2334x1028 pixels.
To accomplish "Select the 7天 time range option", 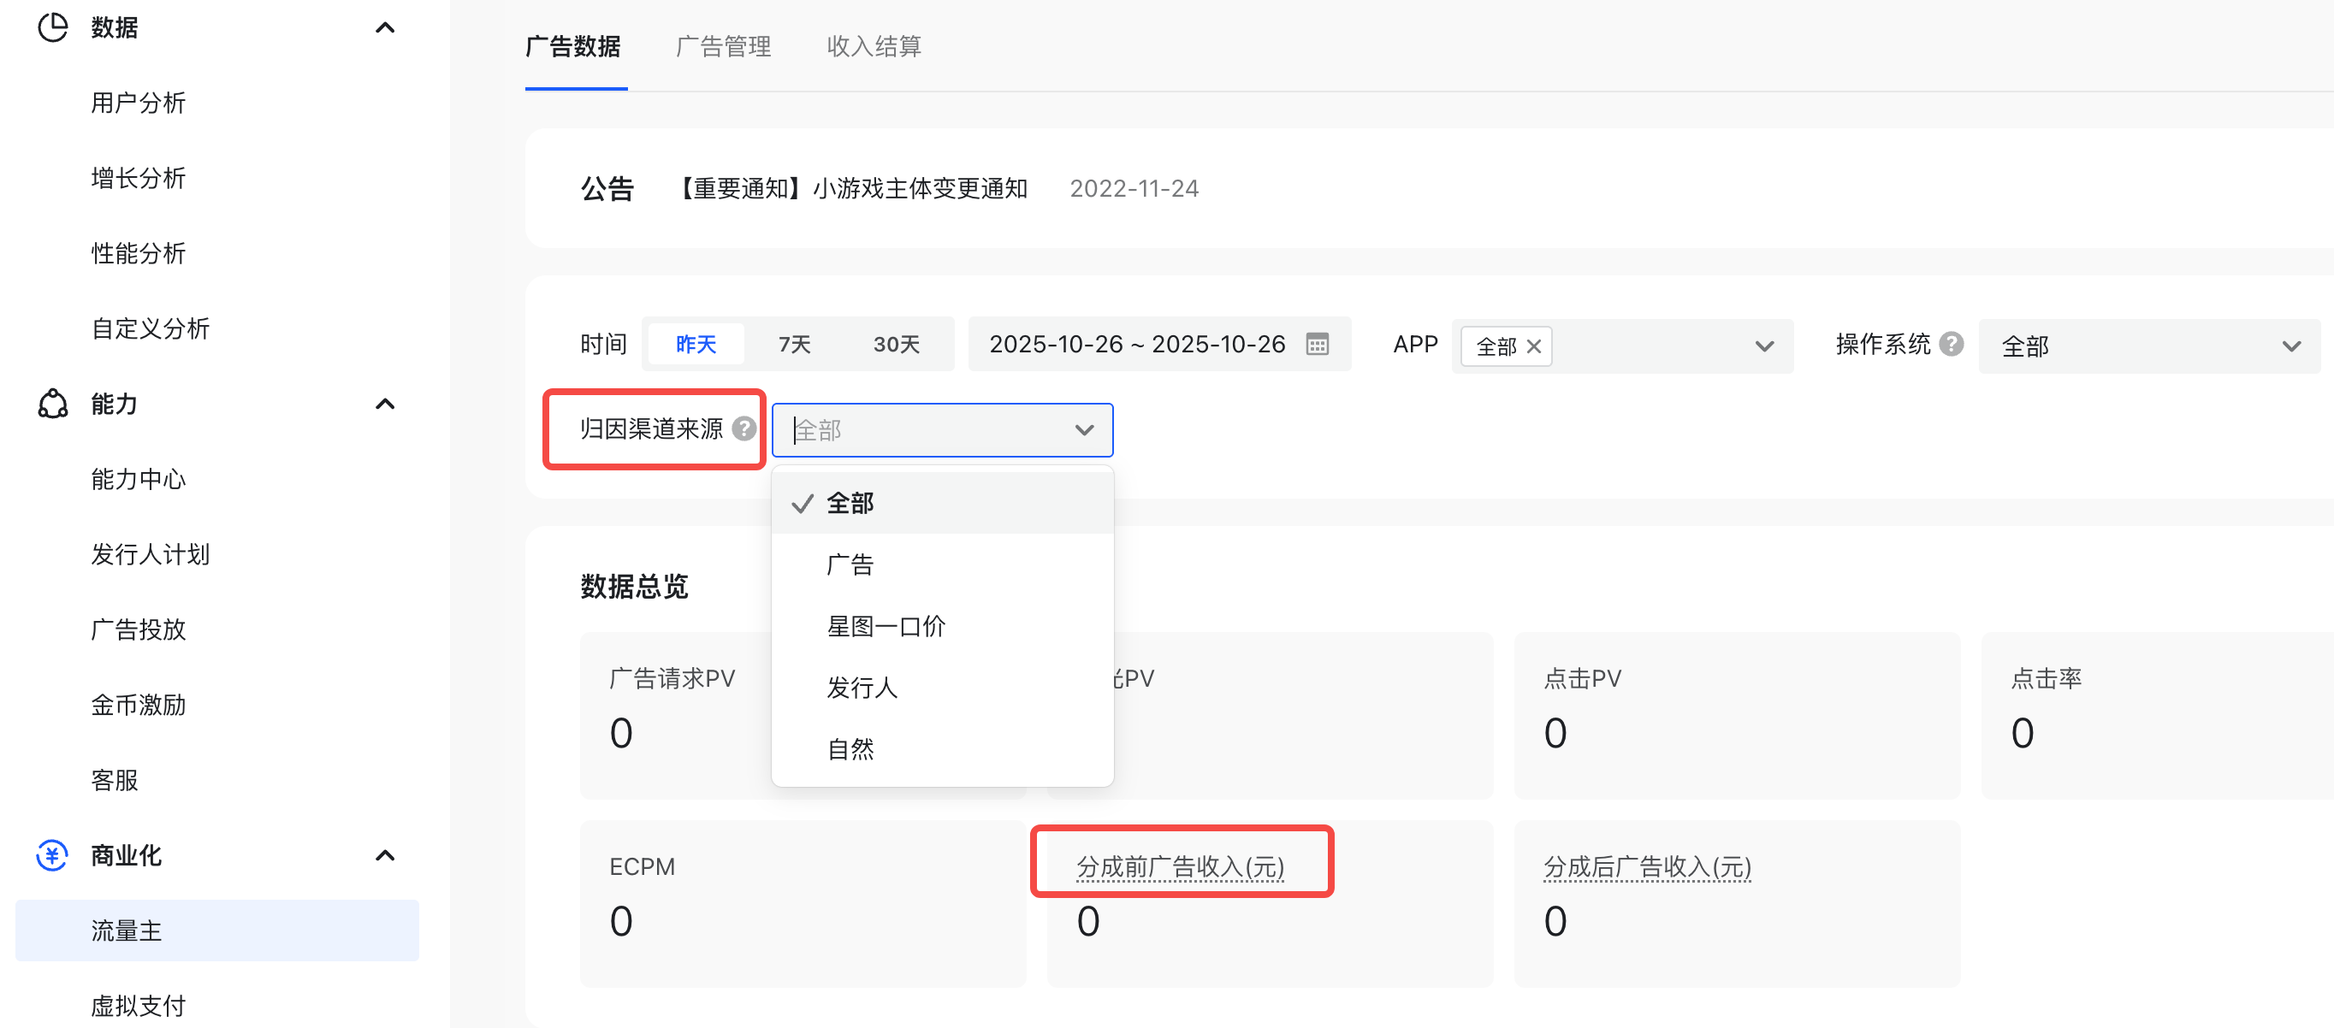I will (795, 344).
